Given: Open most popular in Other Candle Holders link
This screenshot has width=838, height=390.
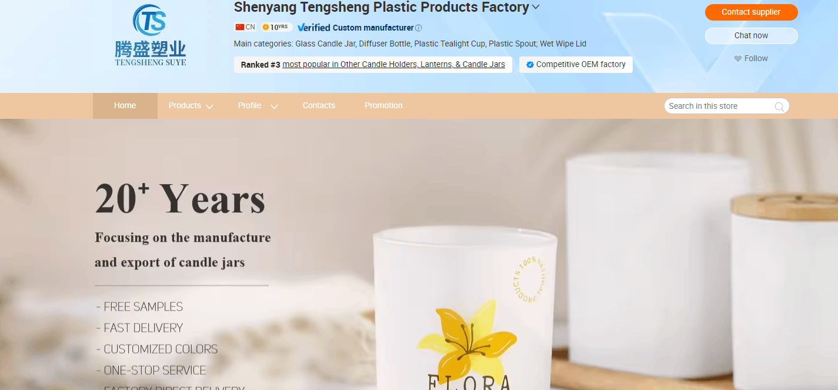Looking at the screenshot, I should pyautogui.click(x=393, y=65).
